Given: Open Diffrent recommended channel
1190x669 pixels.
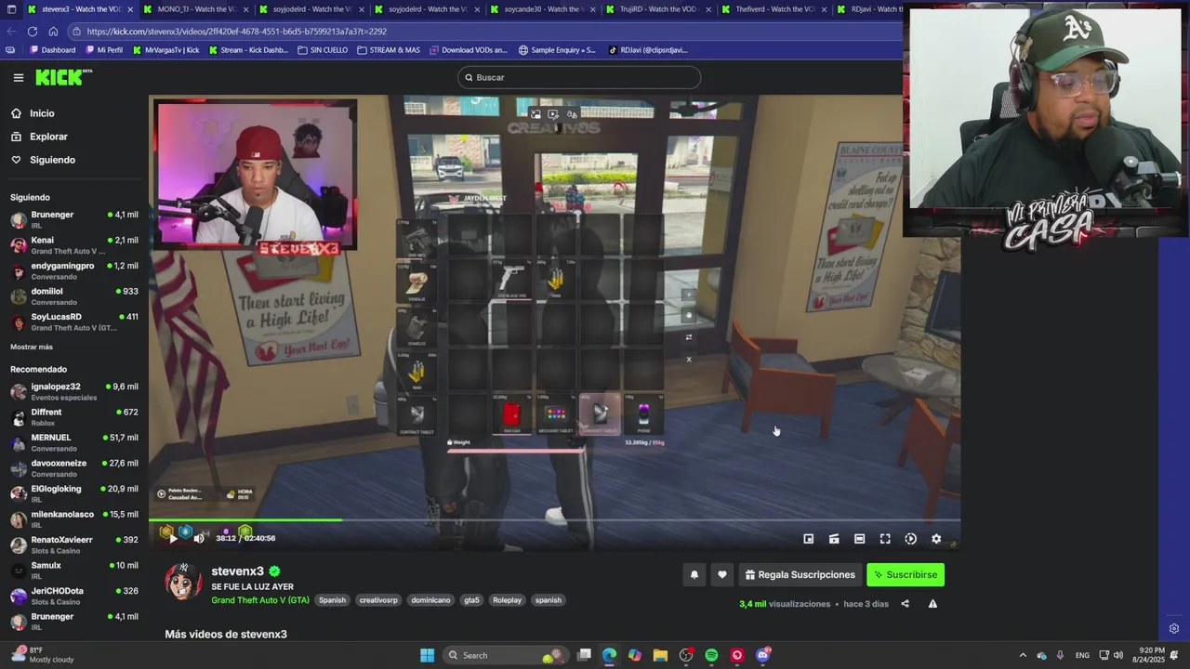Looking at the screenshot, I should tap(74, 417).
